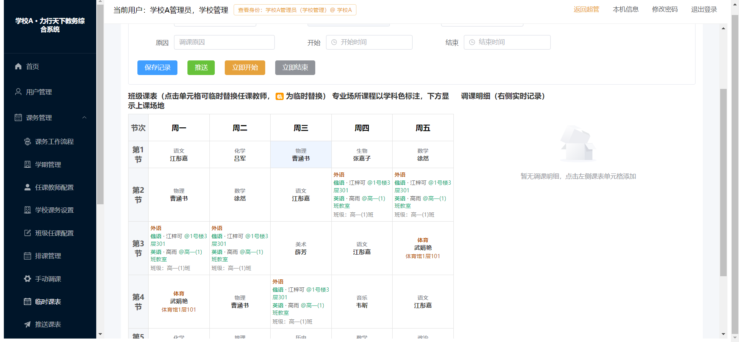739x342 pixels.
Task: Open 排课管理 submenu item
Action: point(50,256)
